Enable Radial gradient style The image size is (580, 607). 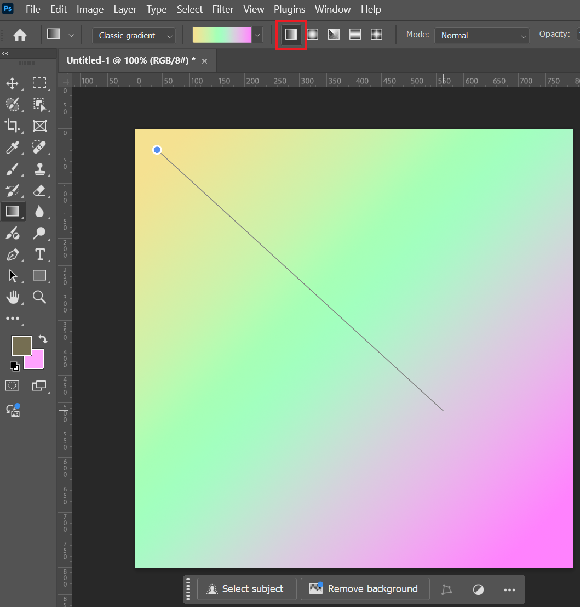(312, 35)
